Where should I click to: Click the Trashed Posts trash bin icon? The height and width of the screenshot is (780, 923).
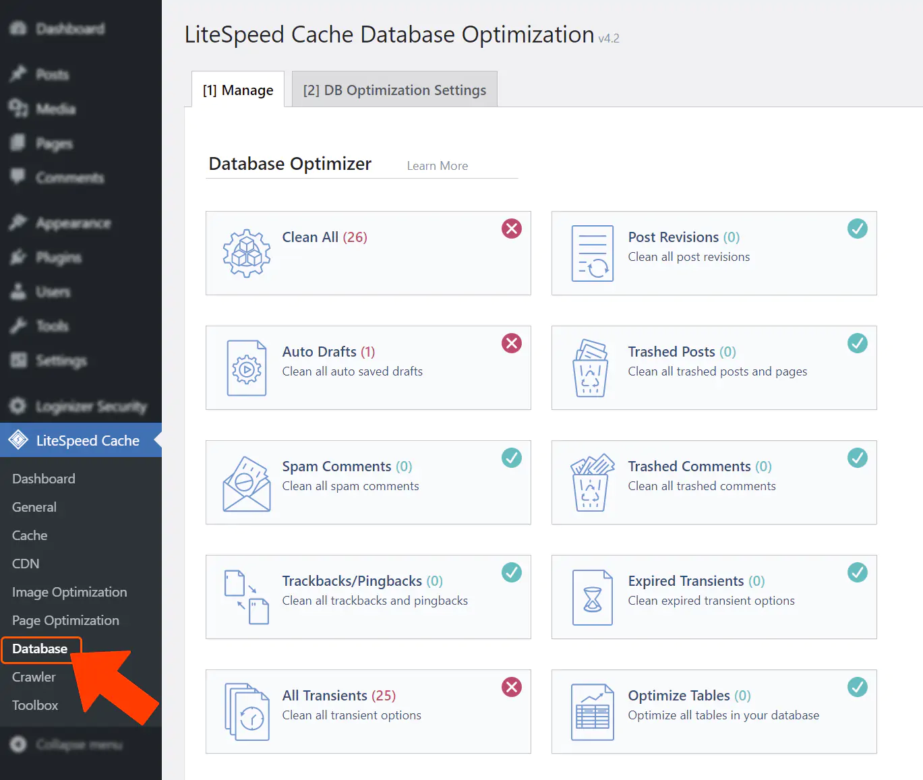[x=592, y=368]
